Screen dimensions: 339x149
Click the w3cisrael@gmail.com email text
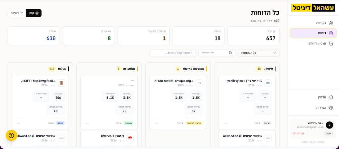point(310,127)
